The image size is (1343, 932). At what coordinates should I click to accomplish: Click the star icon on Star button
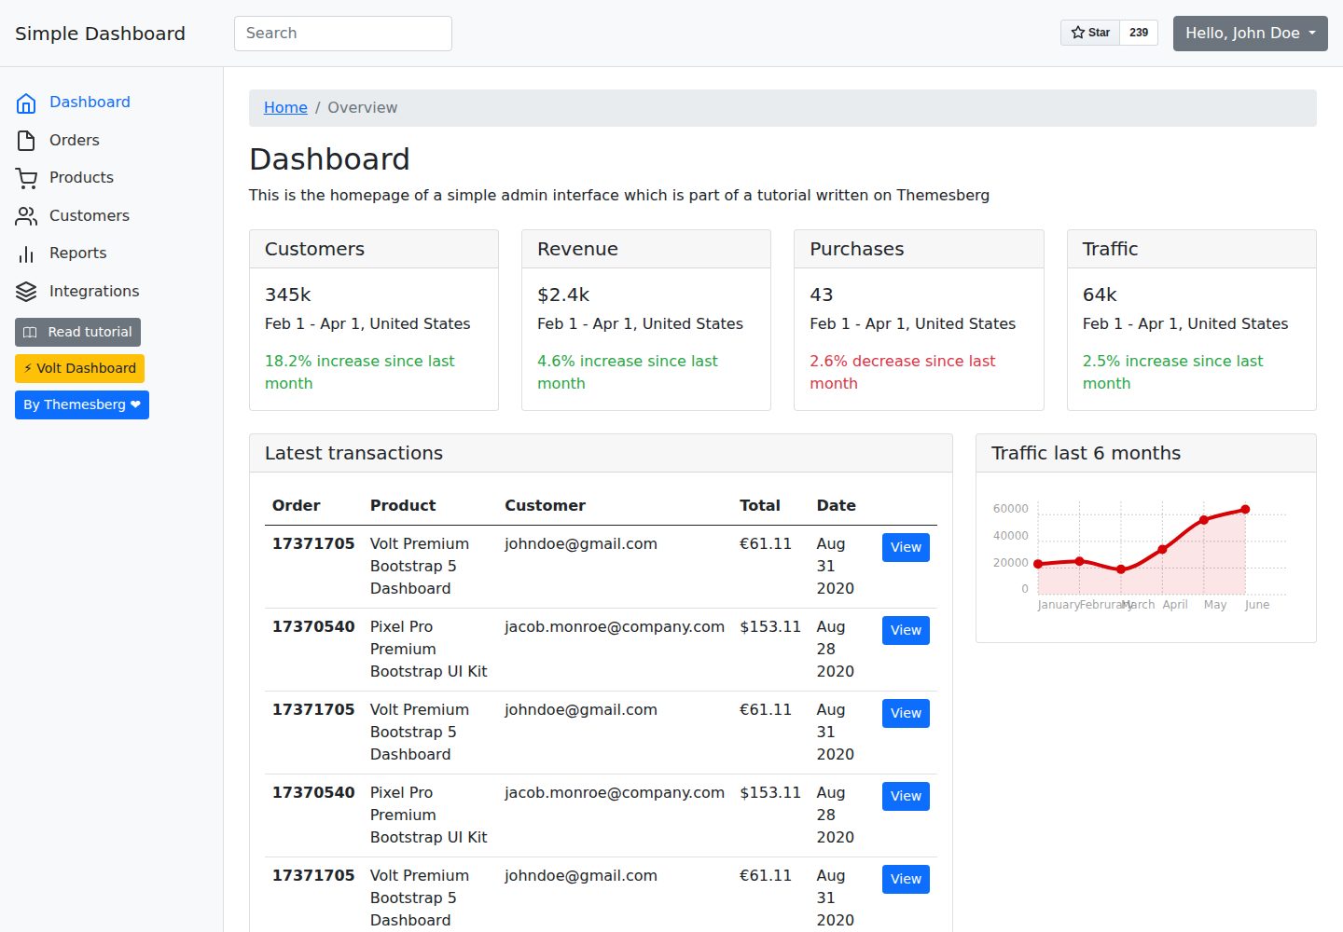1078,33
